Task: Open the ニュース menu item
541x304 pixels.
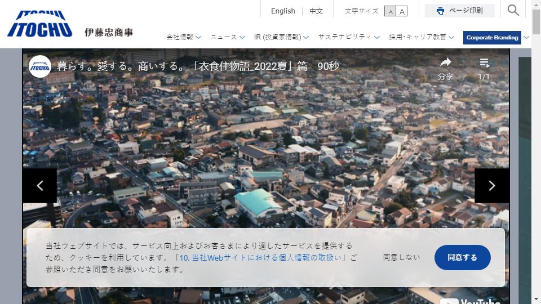Action: tap(228, 37)
